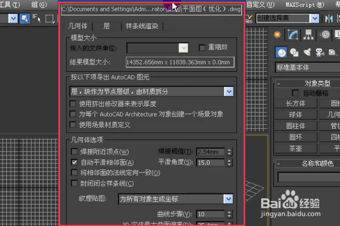The width and height of the screenshot is (340, 226).
Task: Open the 组(G) menu
Action: click(39, 5)
